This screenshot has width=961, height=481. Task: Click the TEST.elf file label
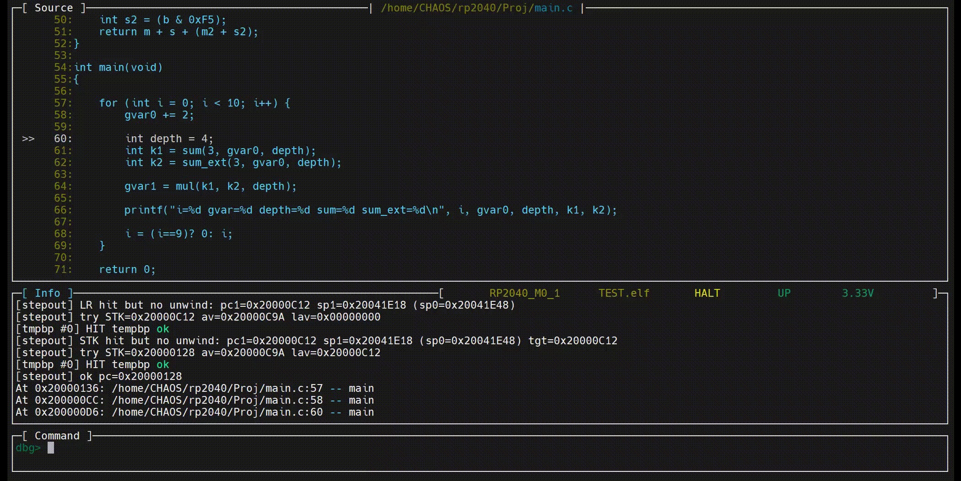tap(624, 293)
